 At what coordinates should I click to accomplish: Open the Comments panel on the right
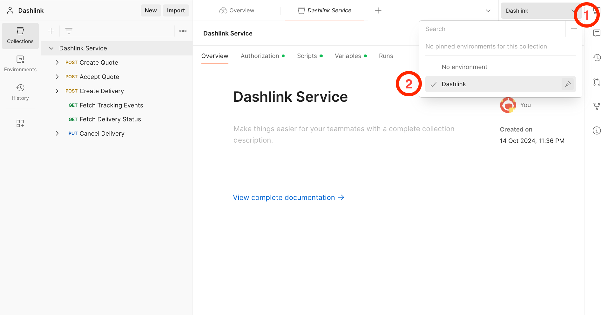coord(597,33)
